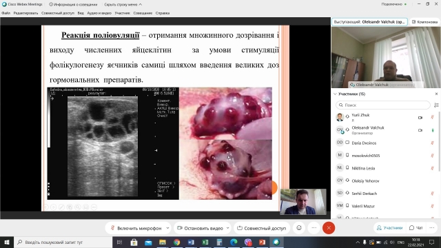The image size is (441, 248).
Task: Click Oleksandr Valchuk's active microphone icon
Action: 433,130
